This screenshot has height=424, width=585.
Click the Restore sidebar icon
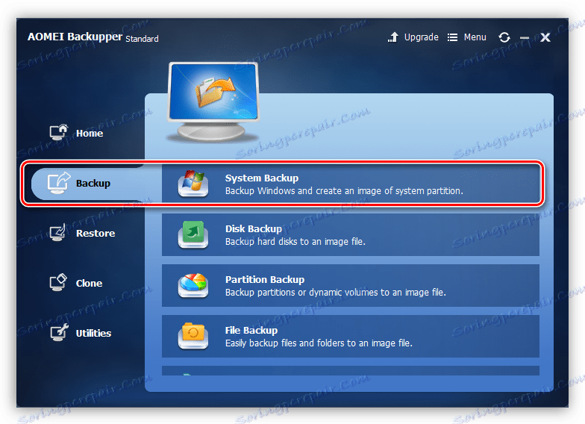tap(58, 233)
